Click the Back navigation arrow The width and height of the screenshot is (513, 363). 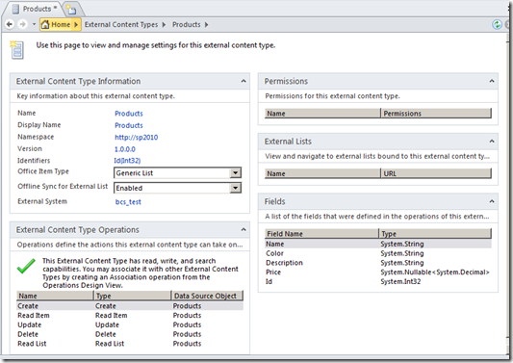point(10,24)
